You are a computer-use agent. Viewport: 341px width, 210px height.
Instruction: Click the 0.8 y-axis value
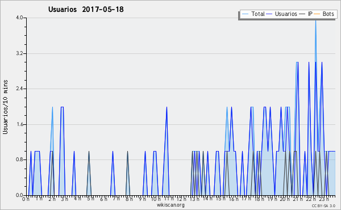click(19, 160)
